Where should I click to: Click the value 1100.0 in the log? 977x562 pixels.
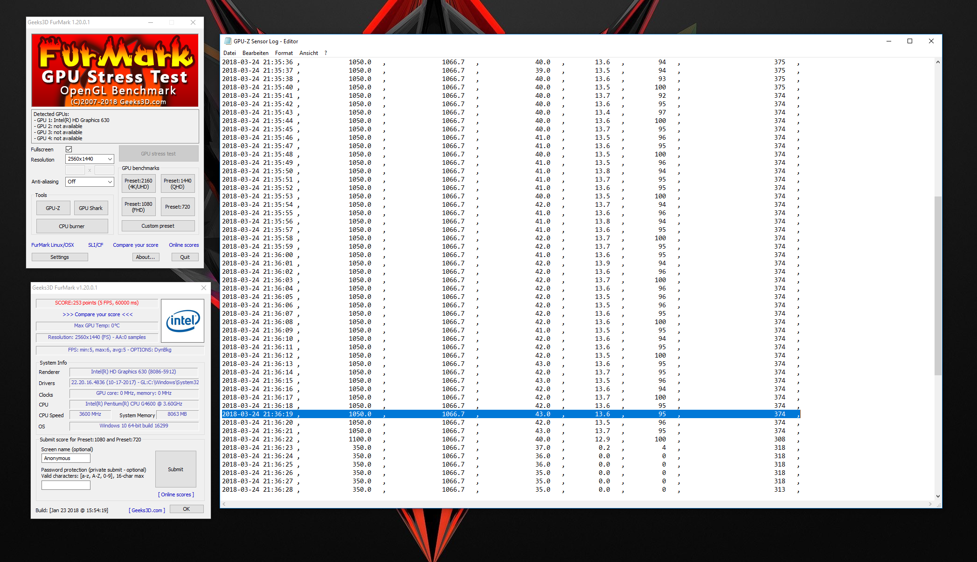click(360, 439)
